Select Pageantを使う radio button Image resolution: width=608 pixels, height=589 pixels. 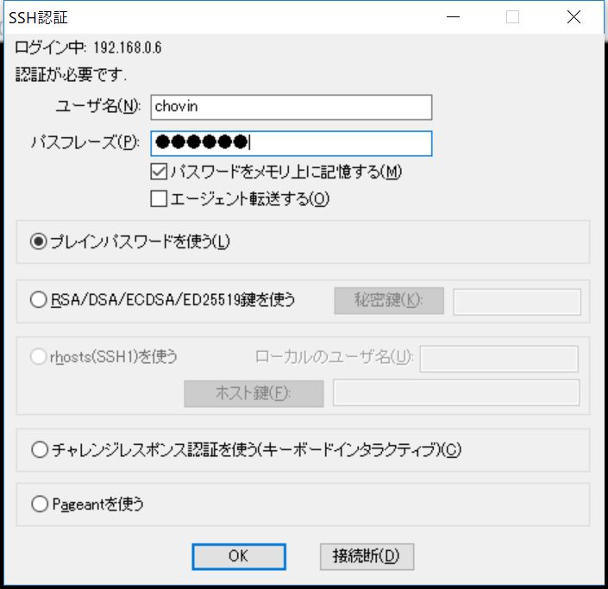click(40, 504)
